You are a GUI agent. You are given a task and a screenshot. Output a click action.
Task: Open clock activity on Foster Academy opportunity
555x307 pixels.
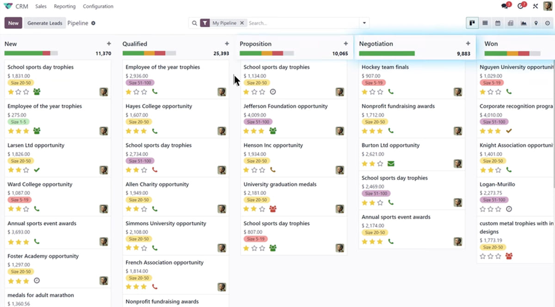[37, 281]
